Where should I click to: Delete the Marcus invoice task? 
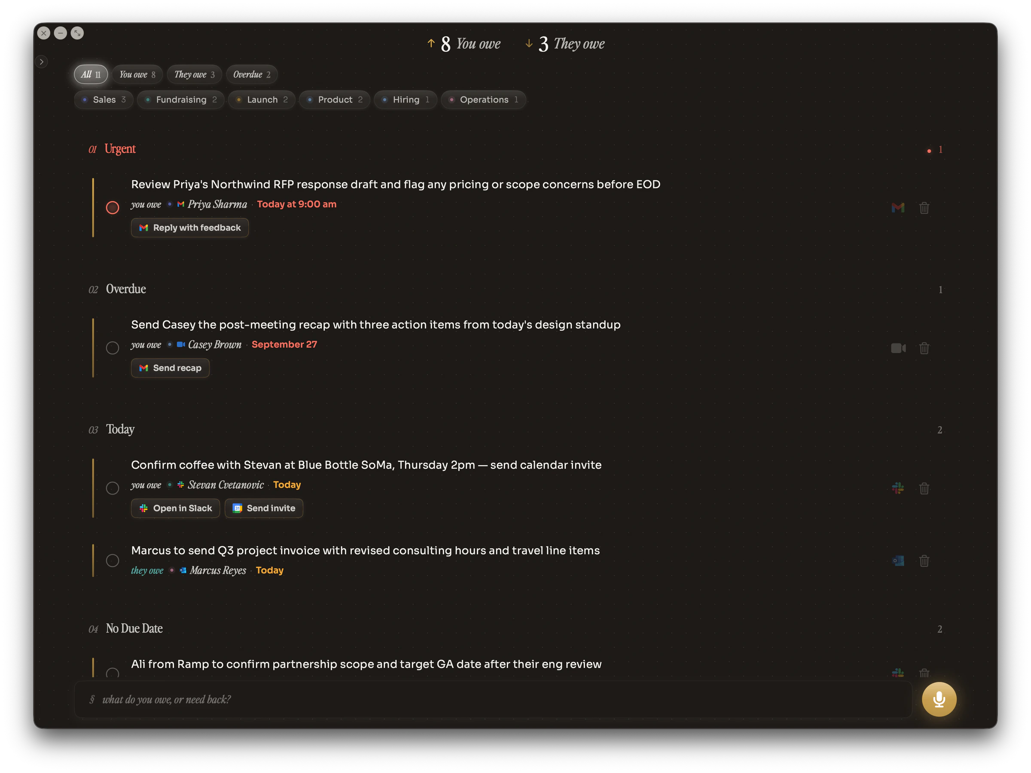click(924, 560)
